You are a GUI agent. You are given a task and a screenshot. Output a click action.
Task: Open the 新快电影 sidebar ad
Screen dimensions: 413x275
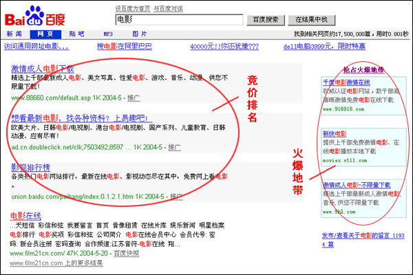(335, 133)
